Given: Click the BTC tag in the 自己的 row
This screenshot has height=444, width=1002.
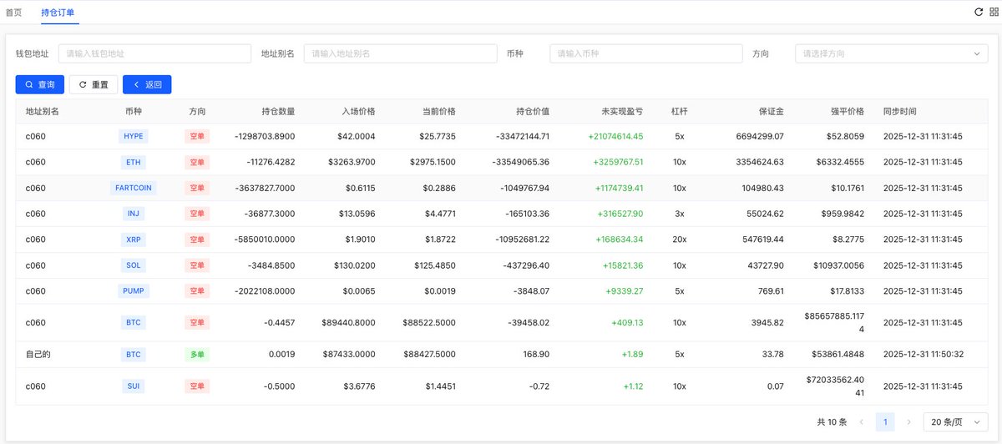Looking at the screenshot, I should point(134,355).
